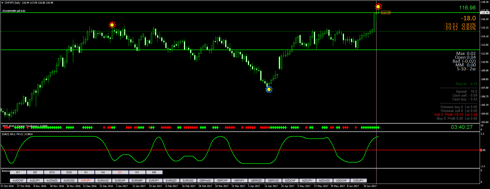
Task: Open the EURJPY symbol
Action: (154, 181)
